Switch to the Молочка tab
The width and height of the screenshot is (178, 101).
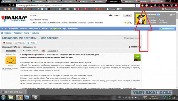[x=98, y=1]
